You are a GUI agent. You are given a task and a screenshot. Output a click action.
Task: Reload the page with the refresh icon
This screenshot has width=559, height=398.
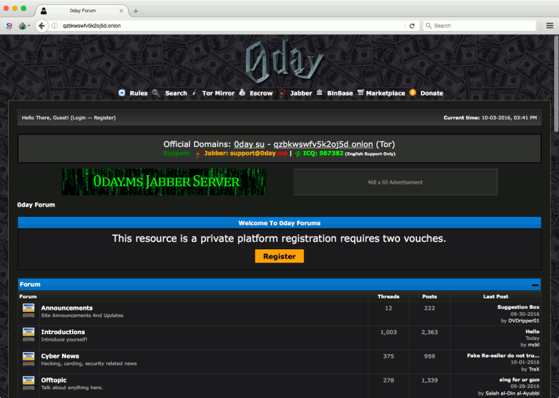point(412,26)
